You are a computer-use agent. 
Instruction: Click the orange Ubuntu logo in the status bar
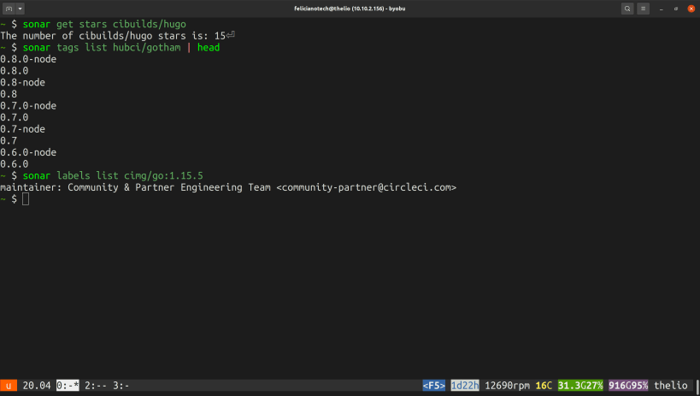point(9,385)
